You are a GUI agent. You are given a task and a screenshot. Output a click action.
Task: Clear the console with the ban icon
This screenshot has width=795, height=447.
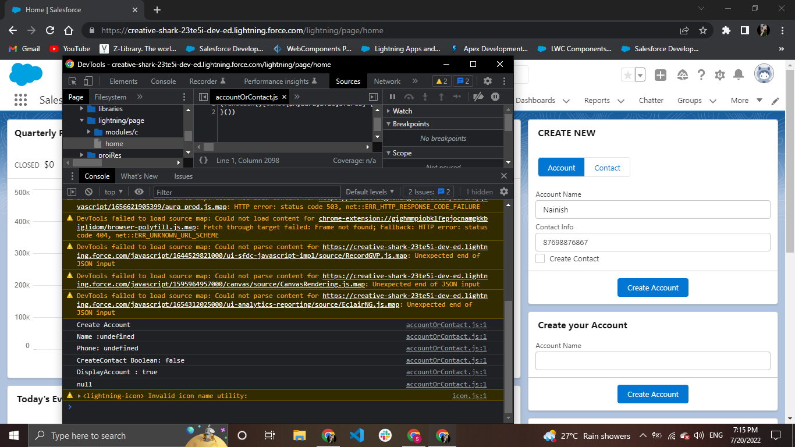tap(88, 191)
